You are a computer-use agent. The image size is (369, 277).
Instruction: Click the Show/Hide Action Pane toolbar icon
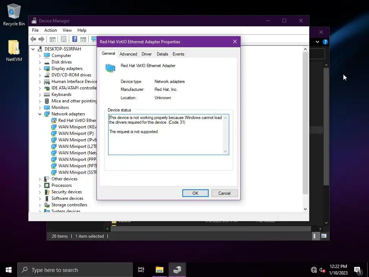click(x=83, y=39)
